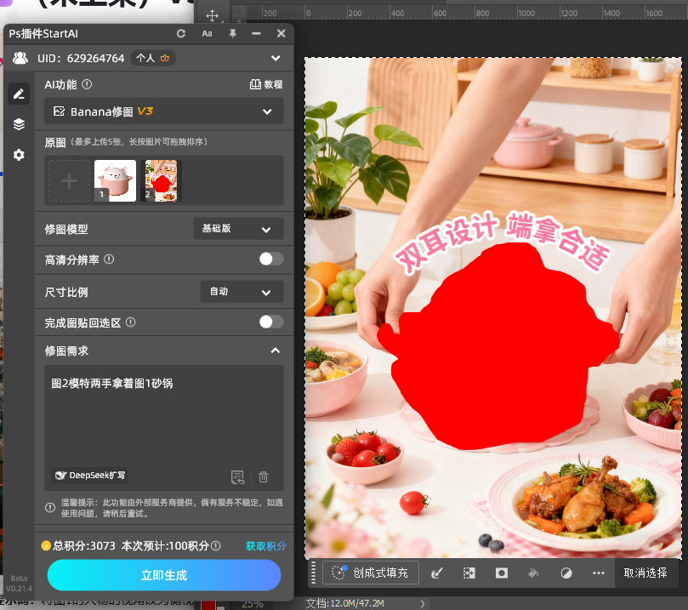Enable the 高清分辨率 HD resolution toggle
Viewport: 688px width, 610px height.
(271, 258)
